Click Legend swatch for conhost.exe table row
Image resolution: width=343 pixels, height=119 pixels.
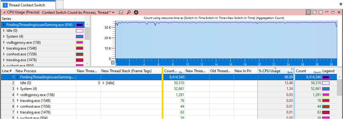pyautogui.click(x=326, y=106)
